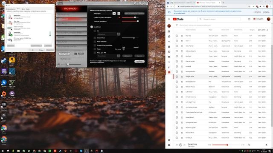
Task: Seek on the Danger Snow playback progress bar
Action: click(226, 145)
